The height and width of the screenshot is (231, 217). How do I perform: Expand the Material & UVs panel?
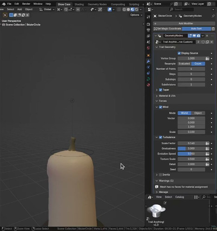coord(157,96)
